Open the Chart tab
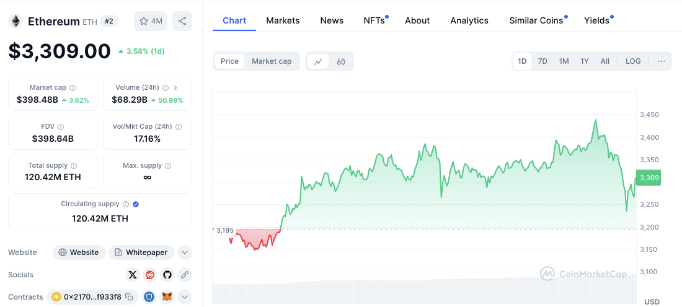 (234, 20)
